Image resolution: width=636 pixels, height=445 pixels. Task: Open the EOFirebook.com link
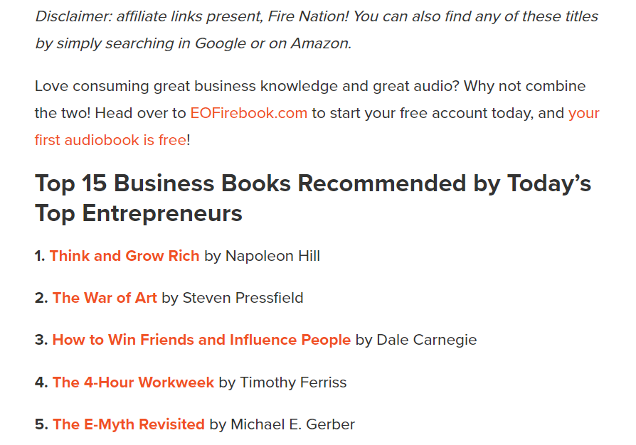coord(249,113)
